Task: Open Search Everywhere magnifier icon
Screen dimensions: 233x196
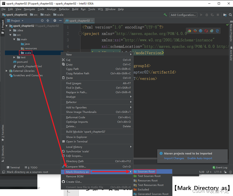Action: tap(230, 15)
